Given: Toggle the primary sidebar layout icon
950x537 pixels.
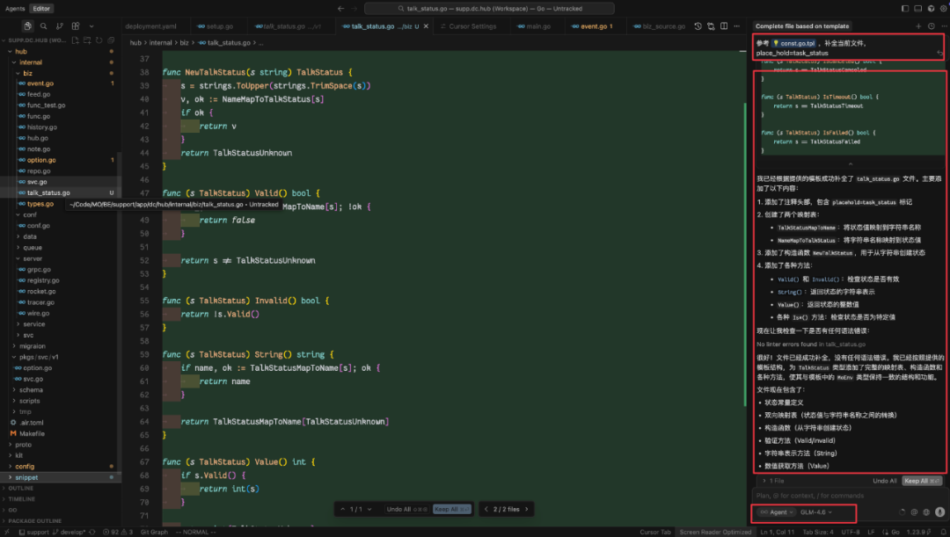Looking at the screenshot, I should [905, 9].
